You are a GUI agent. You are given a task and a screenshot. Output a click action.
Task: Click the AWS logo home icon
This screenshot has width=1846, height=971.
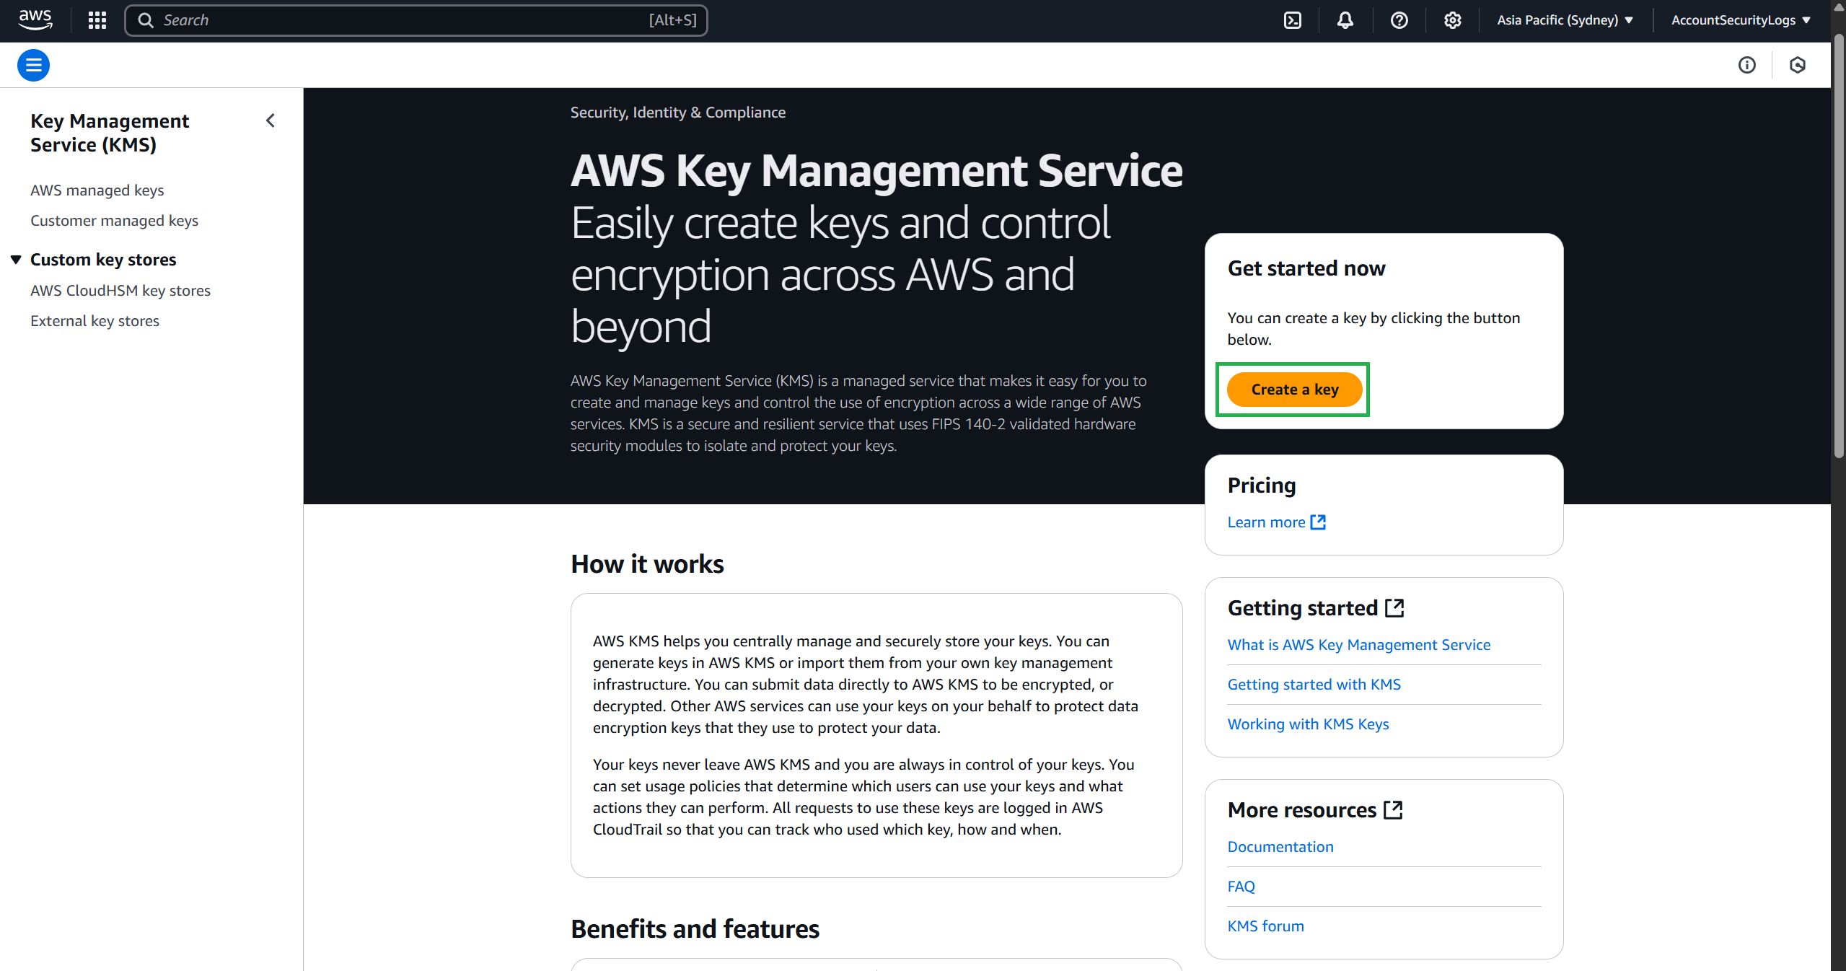click(35, 19)
